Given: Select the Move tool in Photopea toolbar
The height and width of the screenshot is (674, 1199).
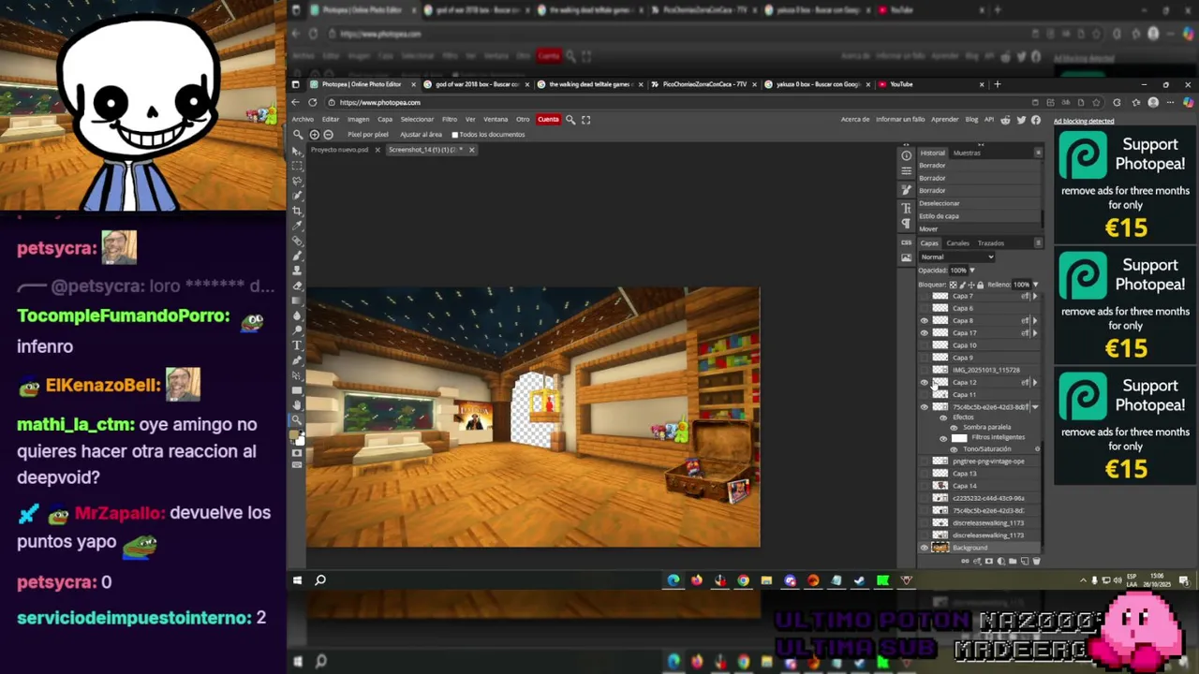Looking at the screenshot, I should [297, 151].
